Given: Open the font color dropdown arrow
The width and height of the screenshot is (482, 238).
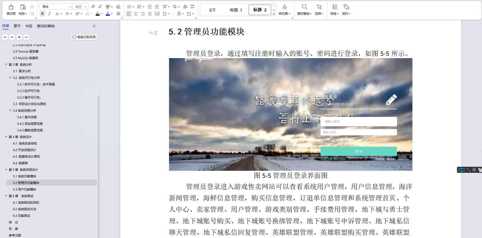Looking at the screenshot, I should pos(112,14).
